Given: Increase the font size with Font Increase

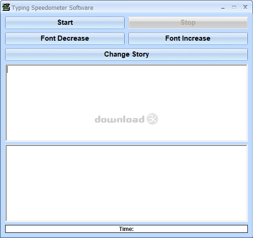Looking at the screenshot, I should pos(188,38).
